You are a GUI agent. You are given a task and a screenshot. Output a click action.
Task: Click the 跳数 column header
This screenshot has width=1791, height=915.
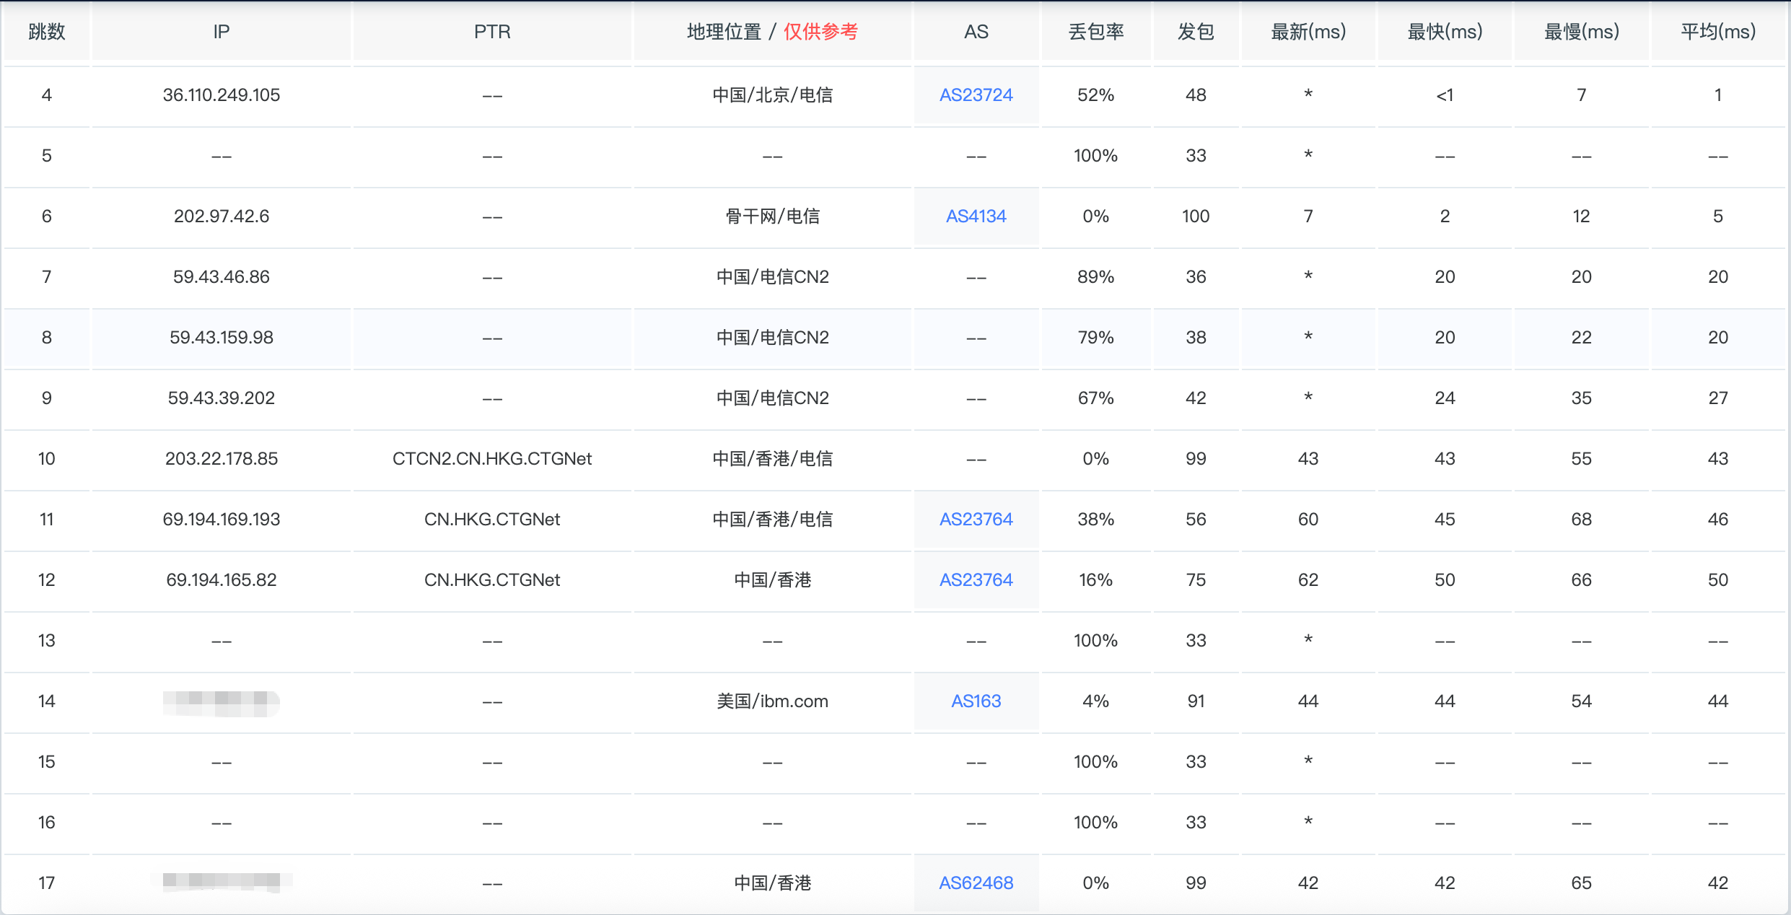click(x=47, y=32)
